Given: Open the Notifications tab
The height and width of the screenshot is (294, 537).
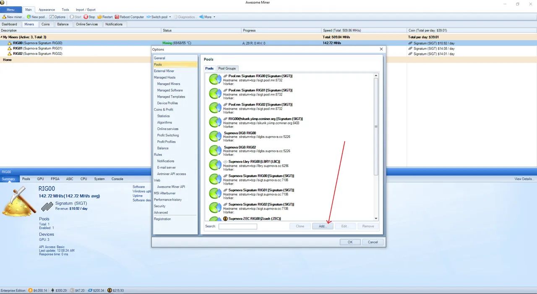Looking at the screenshot, I should click(114, 24).
